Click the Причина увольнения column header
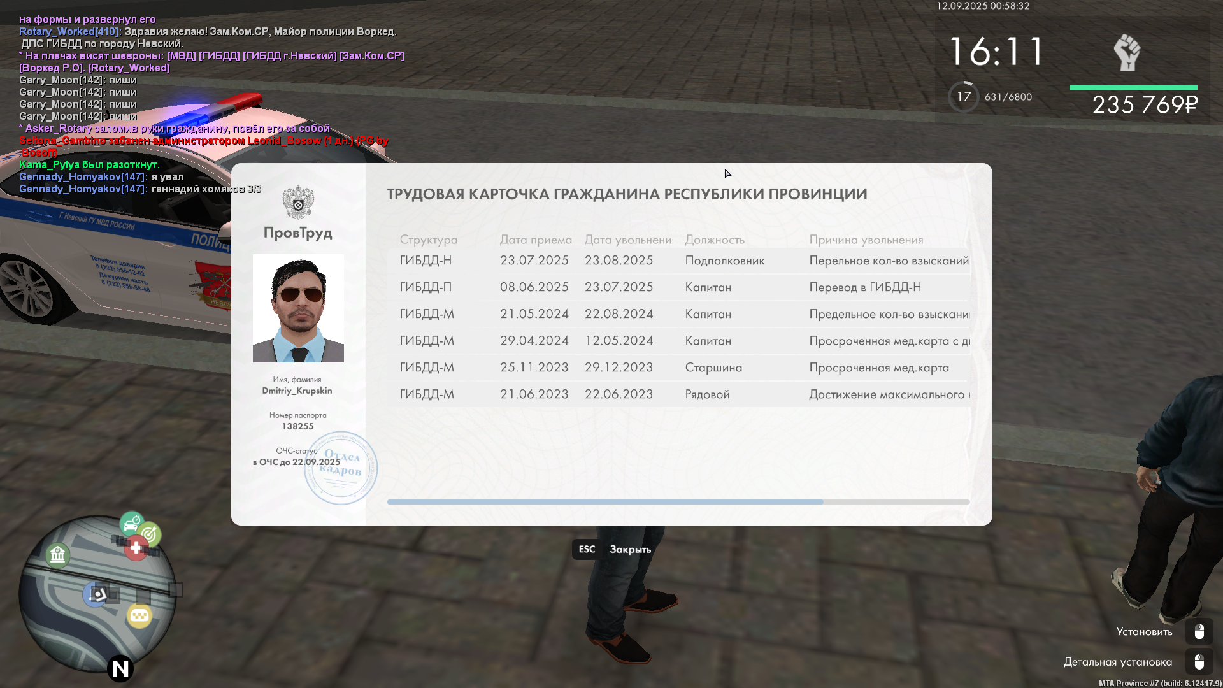Viewport: 1223px width, 688px height. click(x=866, y=240)
